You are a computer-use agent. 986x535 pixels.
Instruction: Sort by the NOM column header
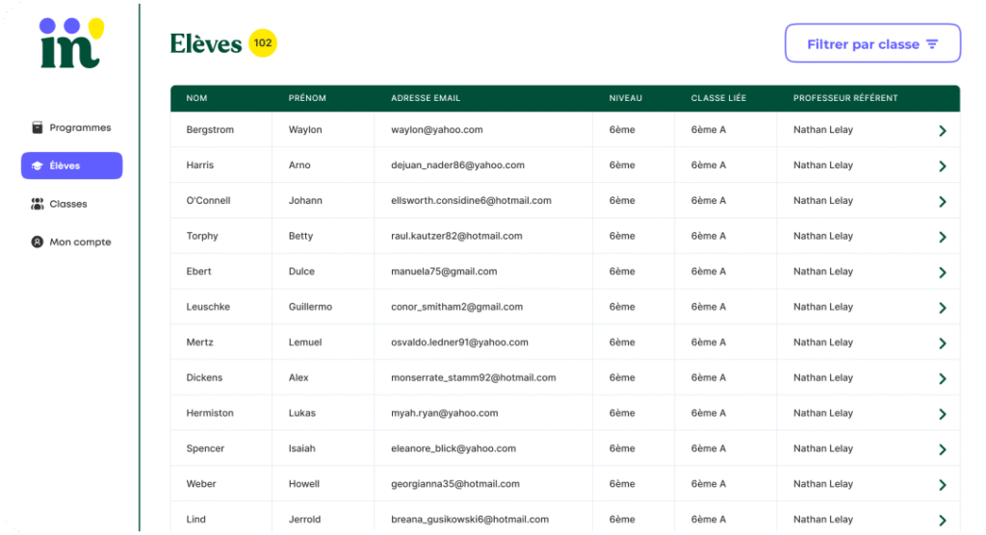(196, 98)
